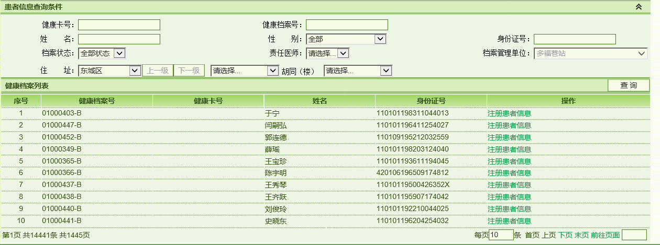Image resolution: width=660 pixels, height=245 pixels.
Task: Open the 档案状态 dropdown
Action: (x=102, y=53)
